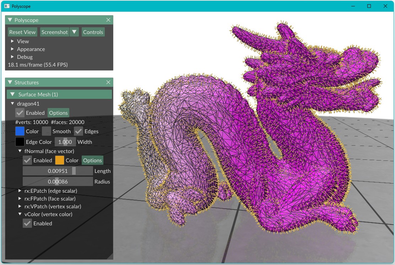Expand rx:FPatch (face scalar) quantity
The width and height of the screenshot is (395, 265).
tap(20, 198)
